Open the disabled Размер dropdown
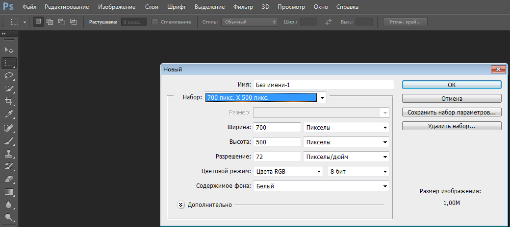Screen dimensions: 510x227 (x=321, y=113)
